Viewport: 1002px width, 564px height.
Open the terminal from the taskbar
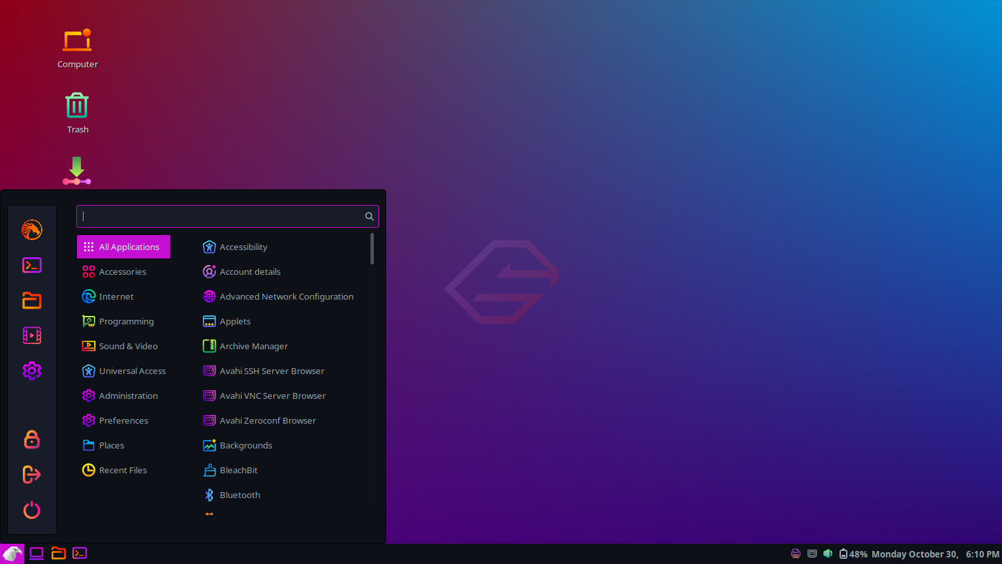click(x=80, y=554)
